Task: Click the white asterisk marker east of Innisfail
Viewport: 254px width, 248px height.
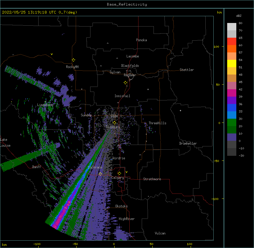Action: 148,90
